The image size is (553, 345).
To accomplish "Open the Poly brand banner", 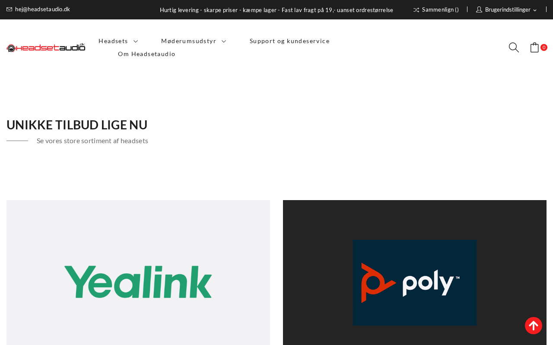I will (415, 273).
